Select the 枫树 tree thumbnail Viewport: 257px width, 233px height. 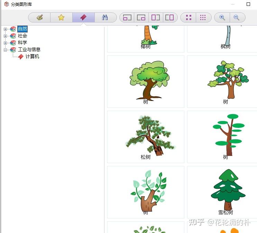coord(222,38)
